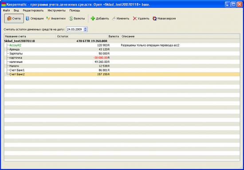Click the date field 24.03.2009
Screen dimensions: 244x170
pos(75,29)
